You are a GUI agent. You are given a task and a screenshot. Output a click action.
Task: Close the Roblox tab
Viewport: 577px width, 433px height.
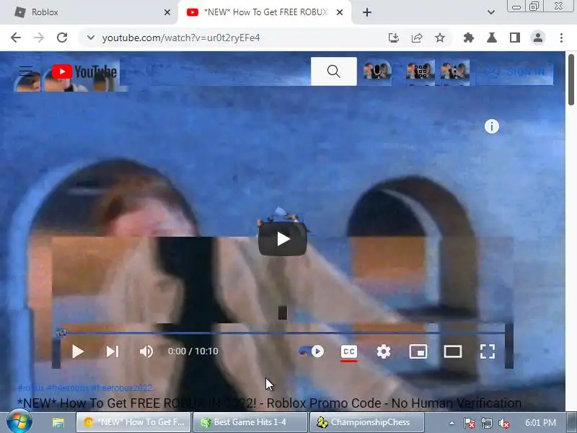[167, 12]
